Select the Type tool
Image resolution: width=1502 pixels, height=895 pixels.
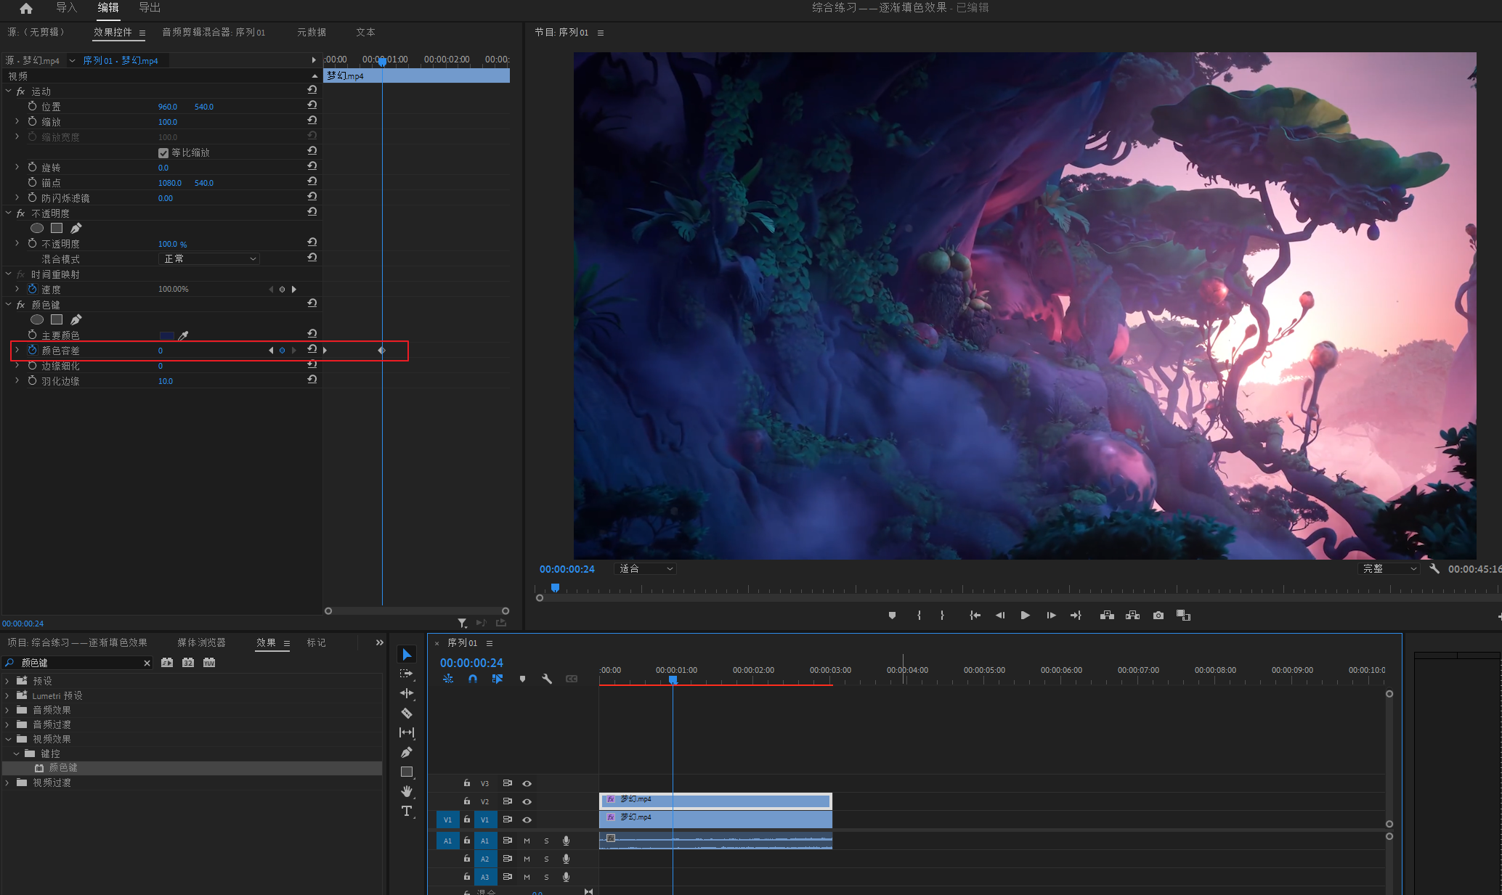[407, 811]
